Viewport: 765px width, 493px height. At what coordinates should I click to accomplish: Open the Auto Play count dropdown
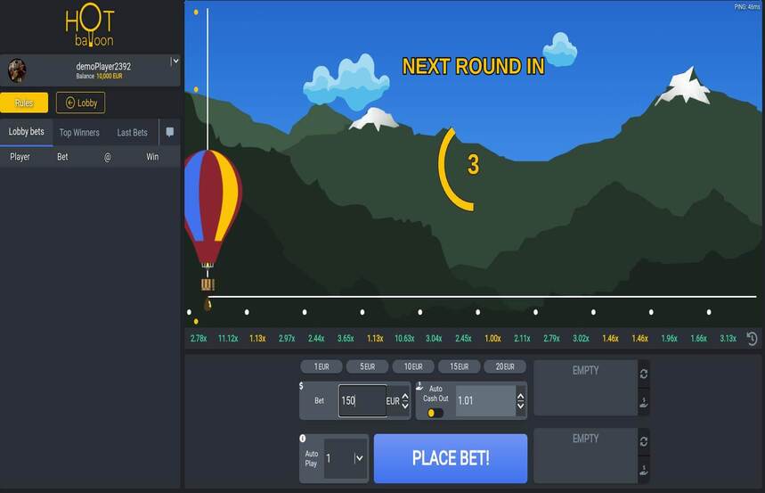click(359, 458)
